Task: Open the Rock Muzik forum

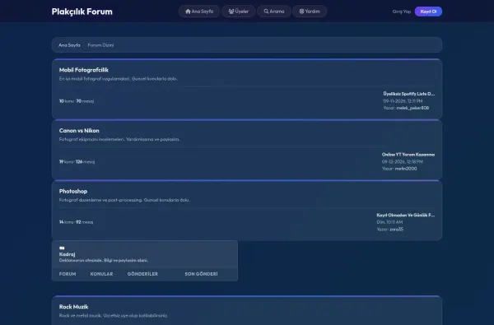Action: 74,307
